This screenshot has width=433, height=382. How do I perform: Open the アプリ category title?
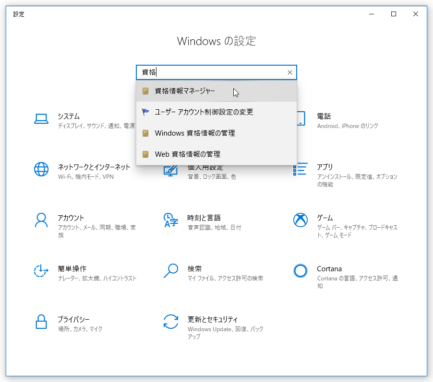[x=325, y=167]
